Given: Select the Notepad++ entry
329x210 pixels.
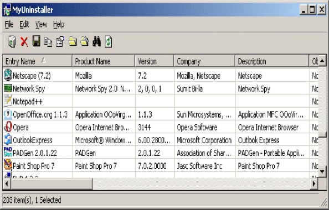Looking at the screenshot, I should coord(28,102).
